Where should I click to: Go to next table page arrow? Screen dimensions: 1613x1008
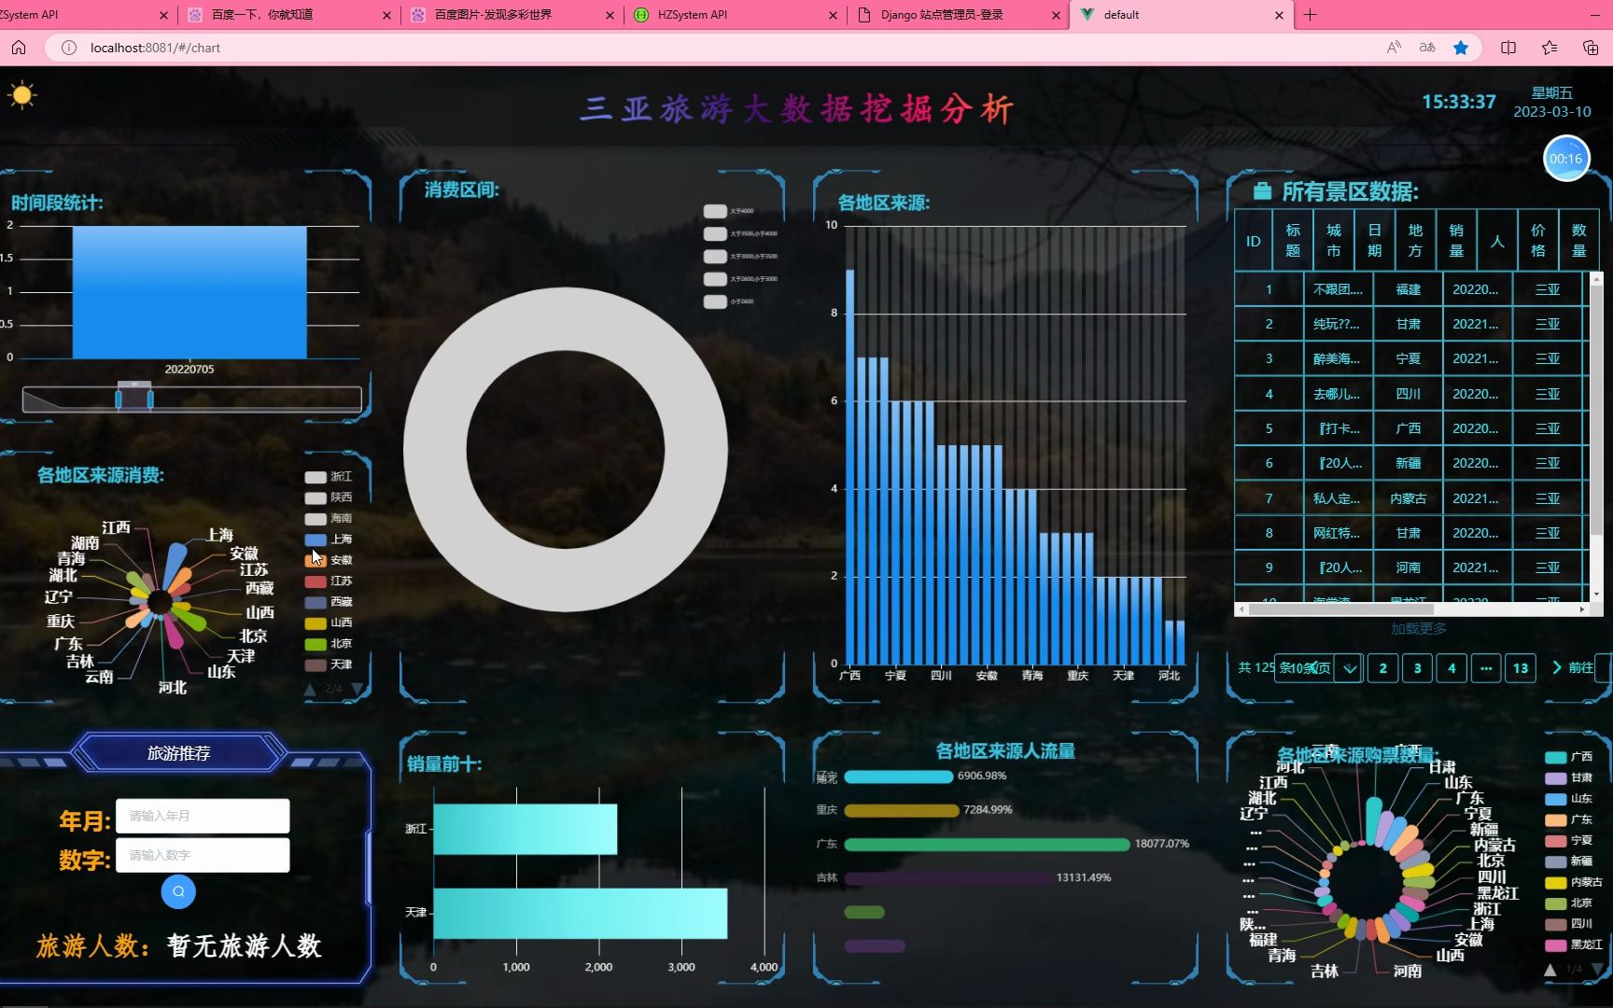click(x=1556, y=667)
